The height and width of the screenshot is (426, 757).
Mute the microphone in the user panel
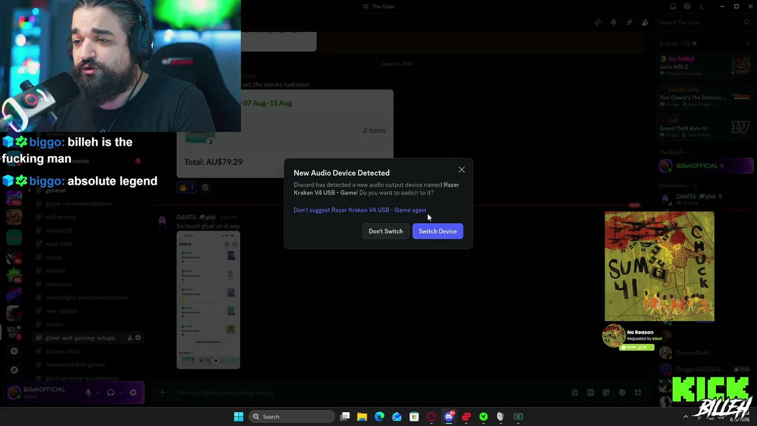(88, 392)
